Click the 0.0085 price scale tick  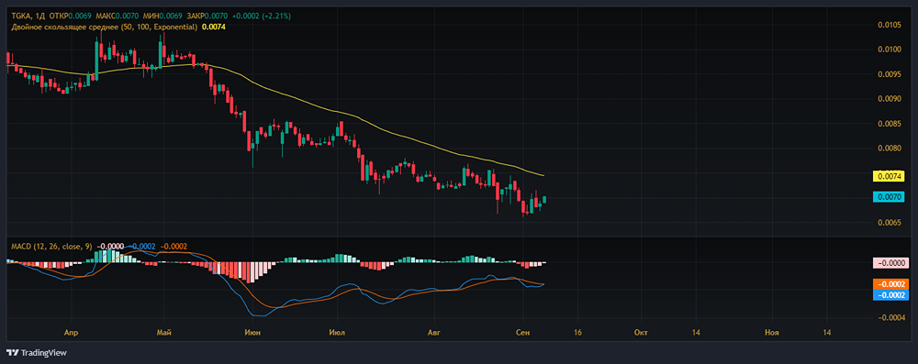point(889,124)
